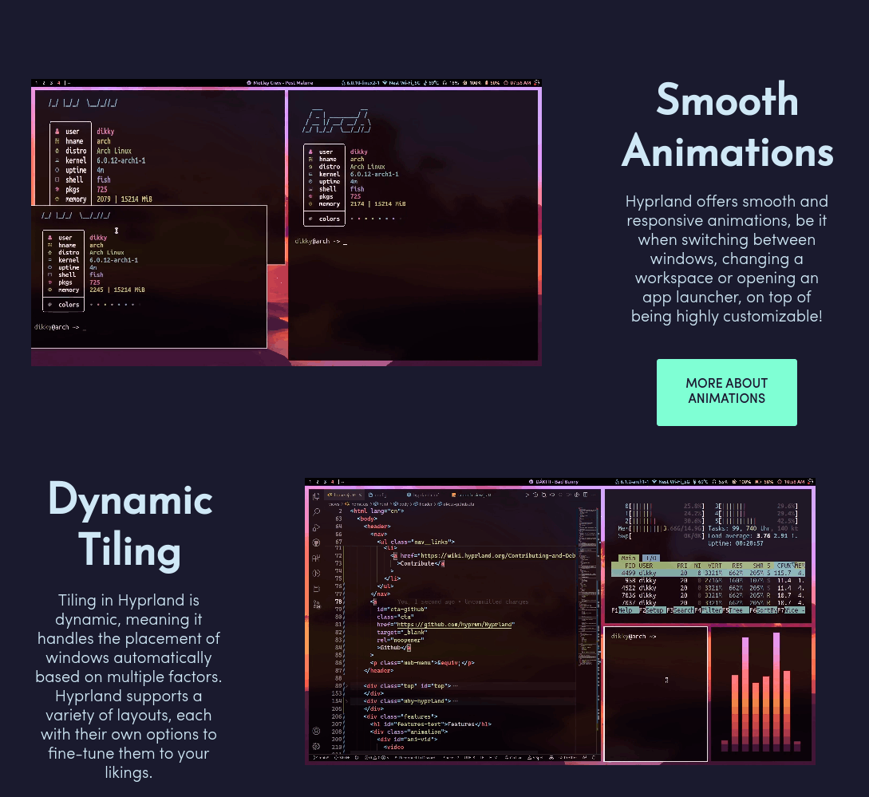Image resolution: width=869 pixels, height=797 pixels.
Task: Click the Settings gear in the code editor sidebar
Action: [317, 747]
